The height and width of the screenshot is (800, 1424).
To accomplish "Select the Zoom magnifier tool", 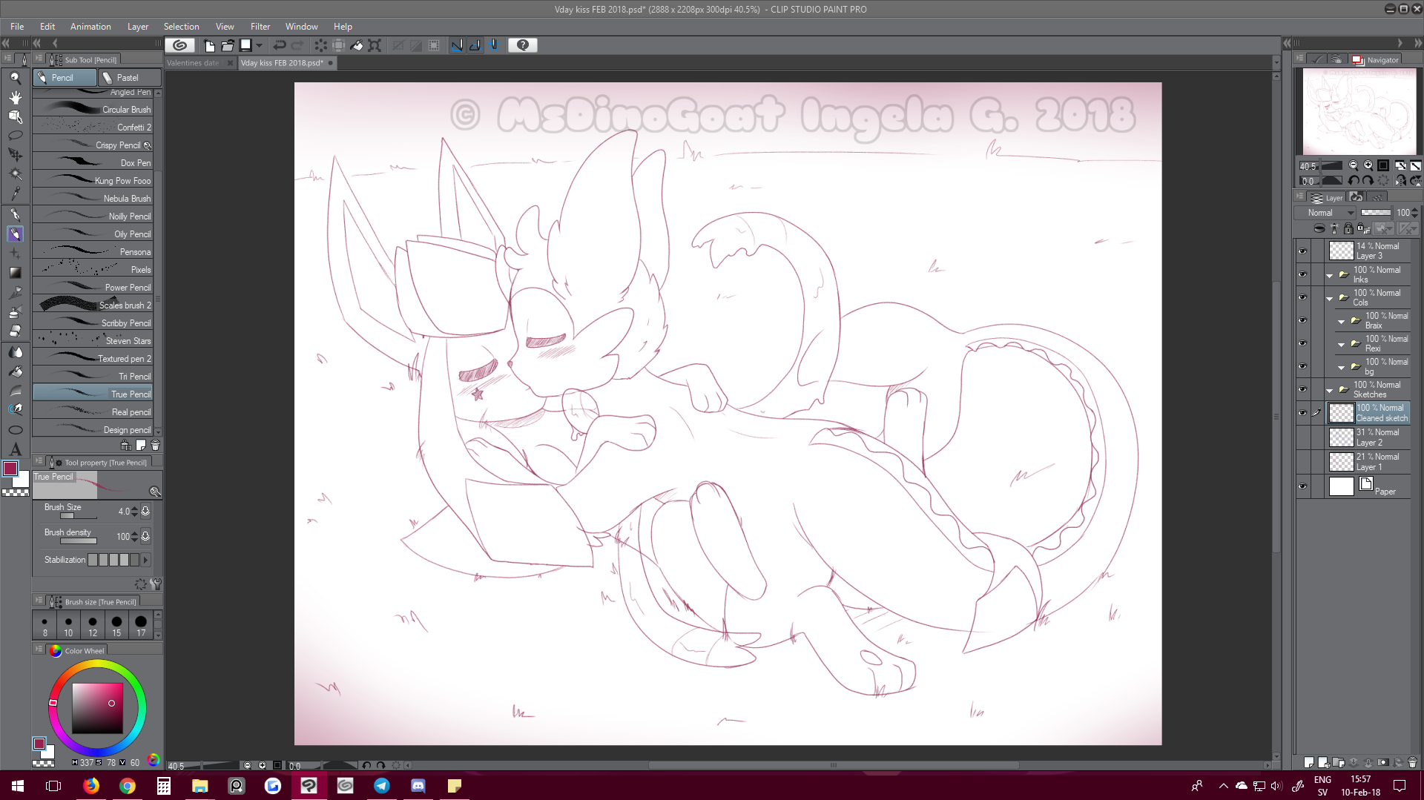I will [x=15, y=78].
